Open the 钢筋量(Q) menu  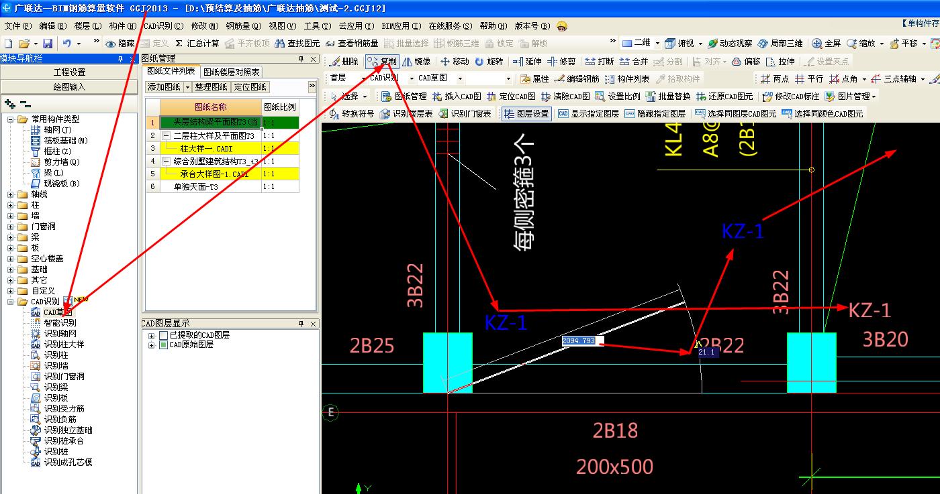(x=243, y=26)
